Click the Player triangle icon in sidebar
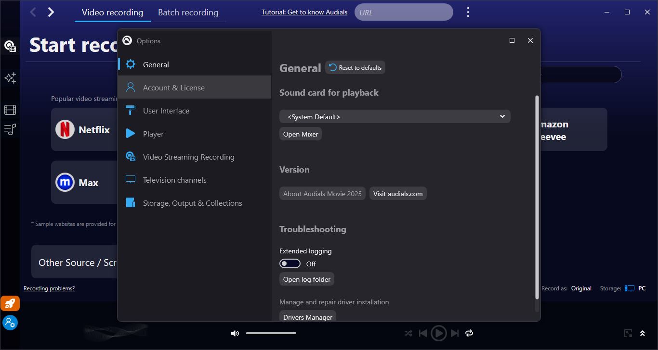The height and width of the screenshot is (350, 658). tap(131, 134)
